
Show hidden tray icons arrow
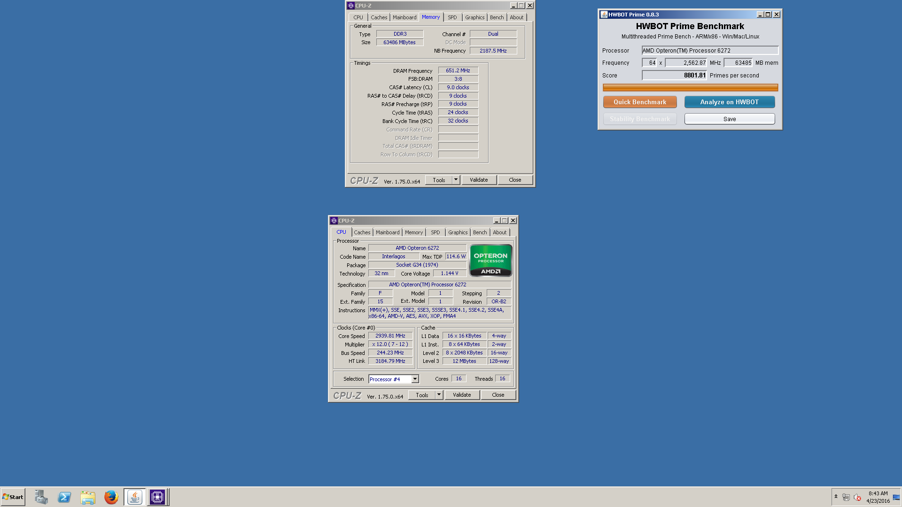836,497
